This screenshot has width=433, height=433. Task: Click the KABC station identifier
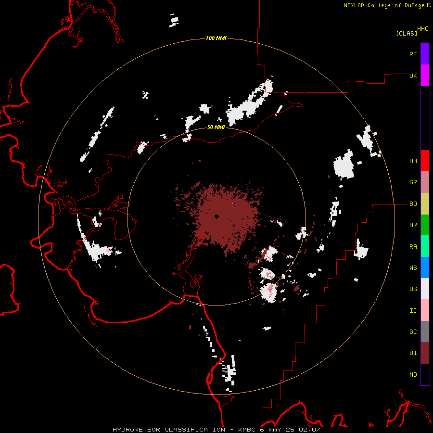247,430
